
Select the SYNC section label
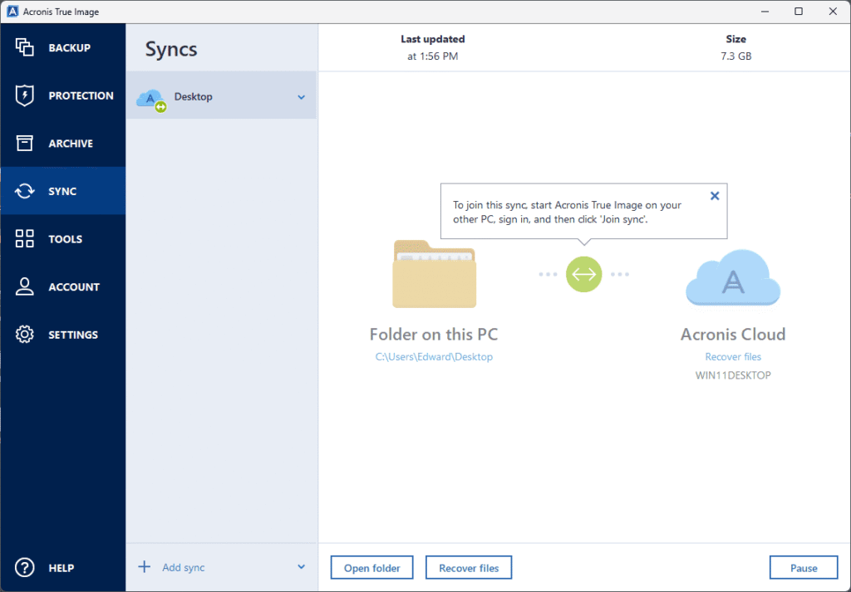[62, 191]
